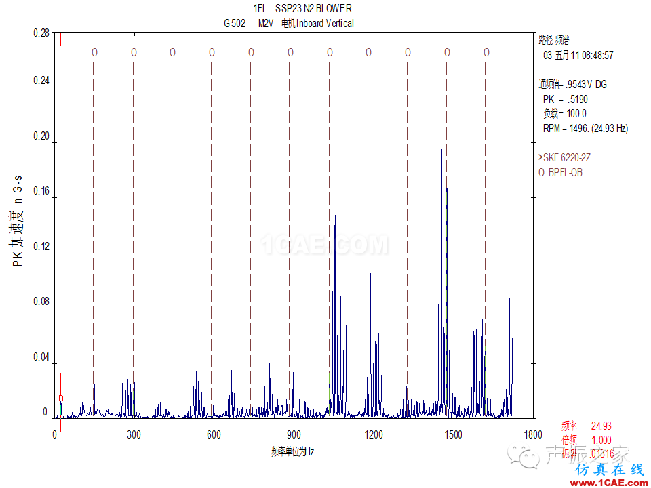Screen dimensions: 651x488
Task: Select the tenth BPFI marker O near 1500 Hz
Action: [x=447, y=53]
